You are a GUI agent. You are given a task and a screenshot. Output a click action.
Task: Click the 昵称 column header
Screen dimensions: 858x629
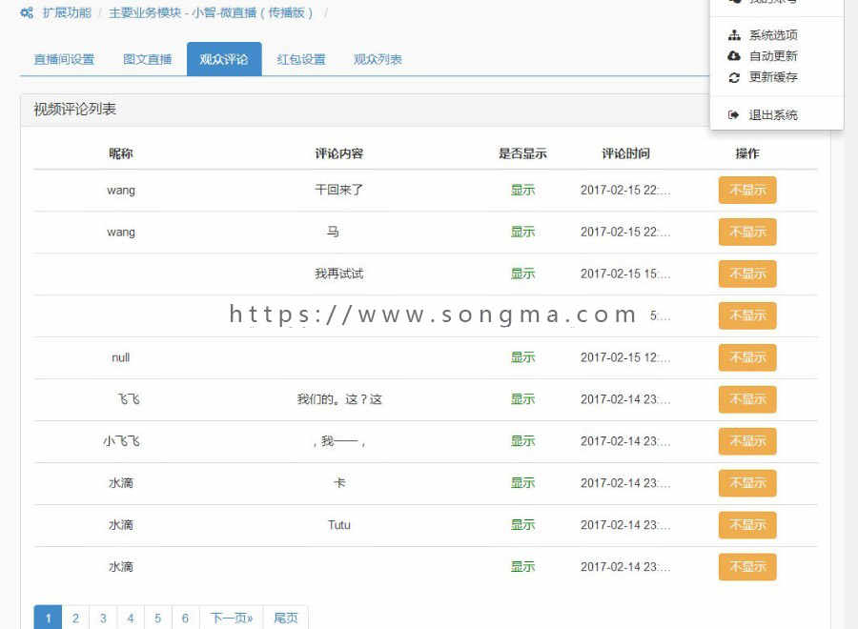point(121,153)
